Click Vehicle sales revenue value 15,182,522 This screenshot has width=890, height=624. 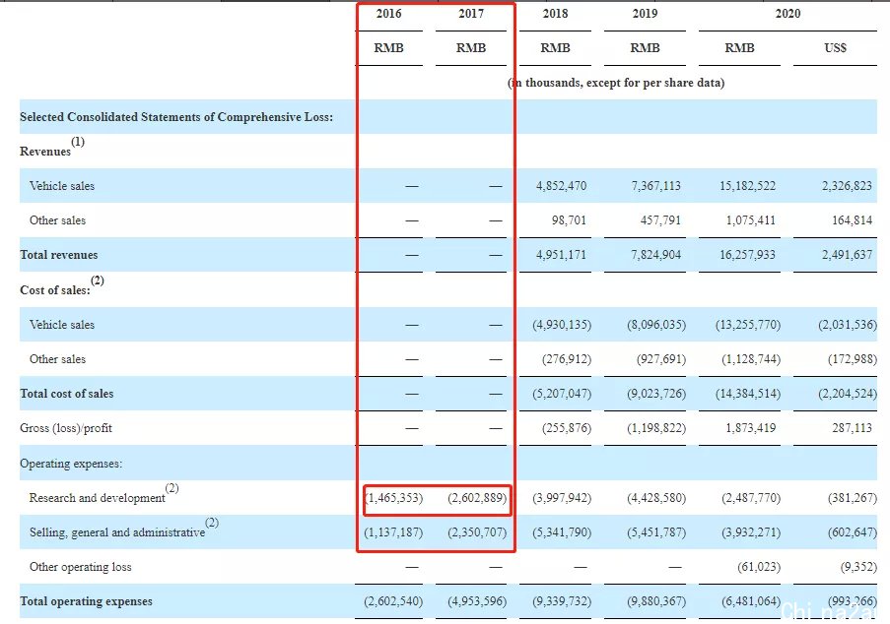coord(747,186)
